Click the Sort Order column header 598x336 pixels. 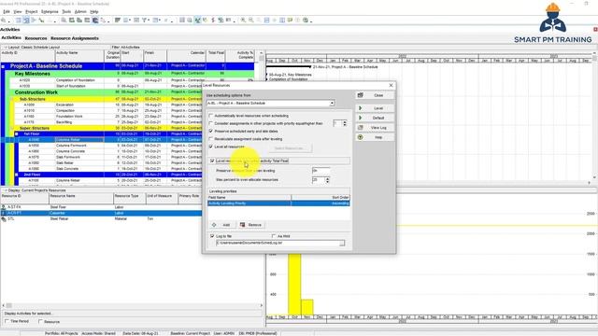pyautogui.click(x=320, y=197)
